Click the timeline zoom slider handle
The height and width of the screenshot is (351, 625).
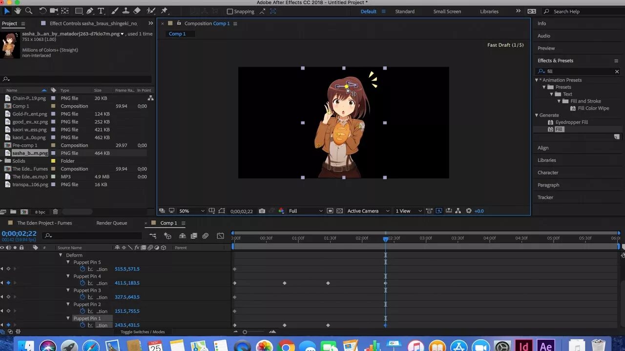click(x=245, y=332)
